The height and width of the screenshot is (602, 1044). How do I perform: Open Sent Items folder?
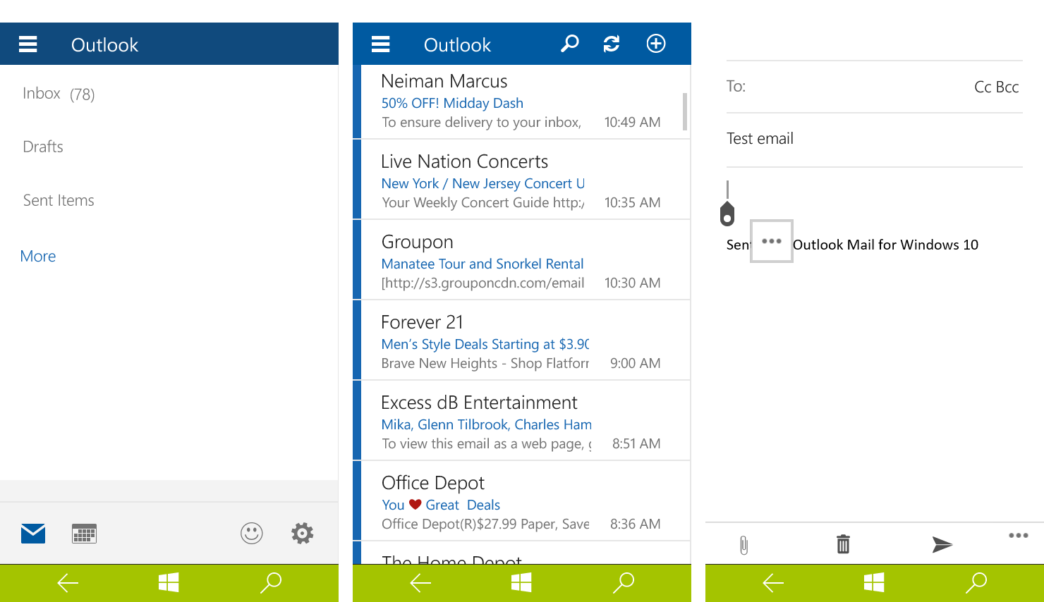click(59, 200)
